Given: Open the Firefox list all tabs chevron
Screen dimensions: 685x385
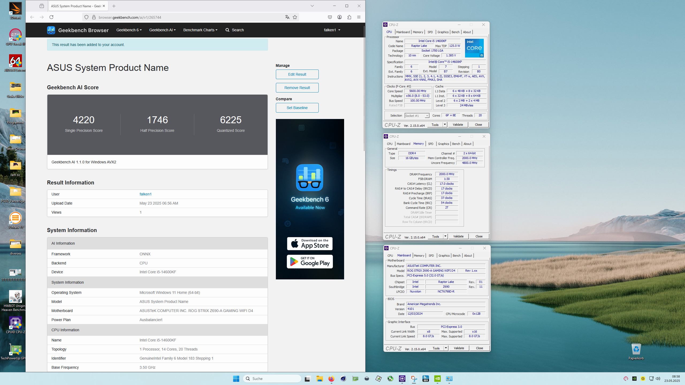Looking at the screenshot, I should click(x=312, y=6).
